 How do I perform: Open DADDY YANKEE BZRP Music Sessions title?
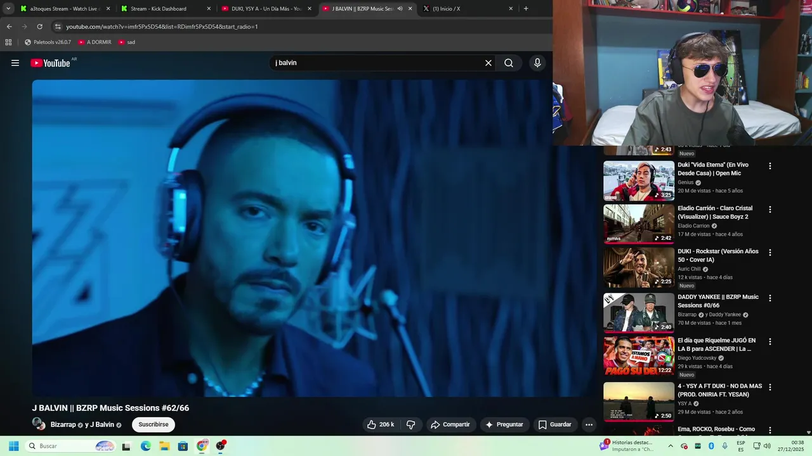(718, 301)
